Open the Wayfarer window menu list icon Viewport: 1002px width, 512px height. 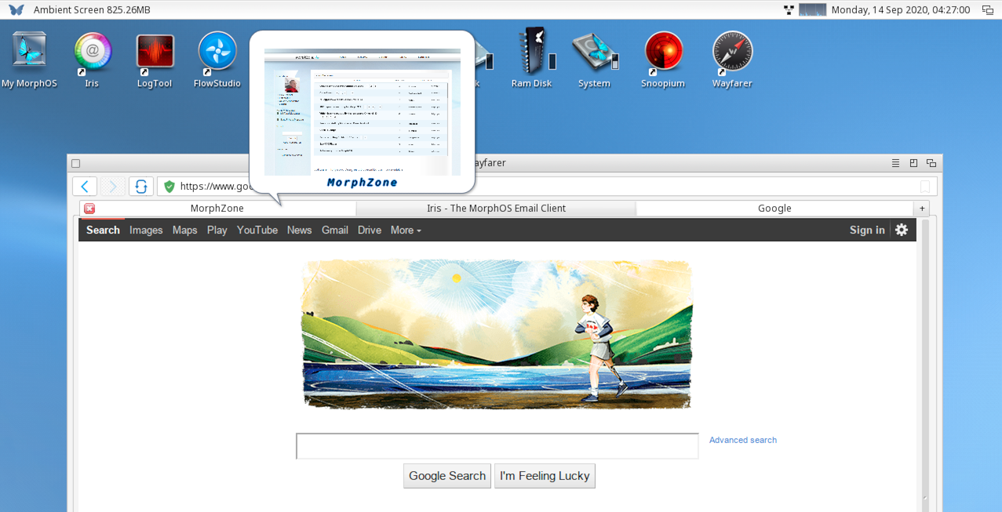[x=895, y=163]
